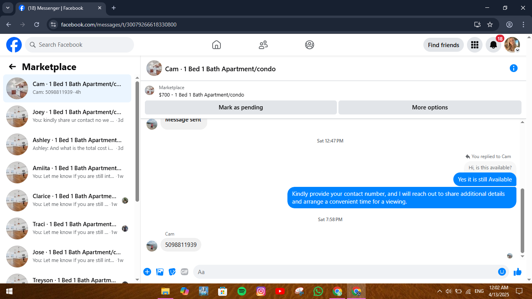Image resolution: width=532 pixels, height=299 pixels.
Task: Click the facebook.com address bar URL
Action: tap(119, 25)
